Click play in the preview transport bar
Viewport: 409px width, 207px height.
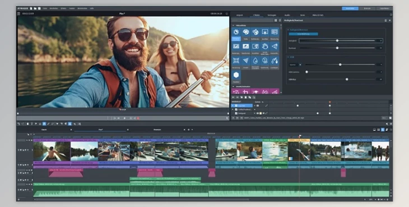[124, 118]
